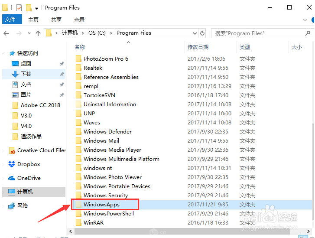Image resolution: width=315 pixels, height=238 pixels.
Task: Click the horizontal scrollbar right arrow
Action: pyautogui.click(x=309, y=231)
